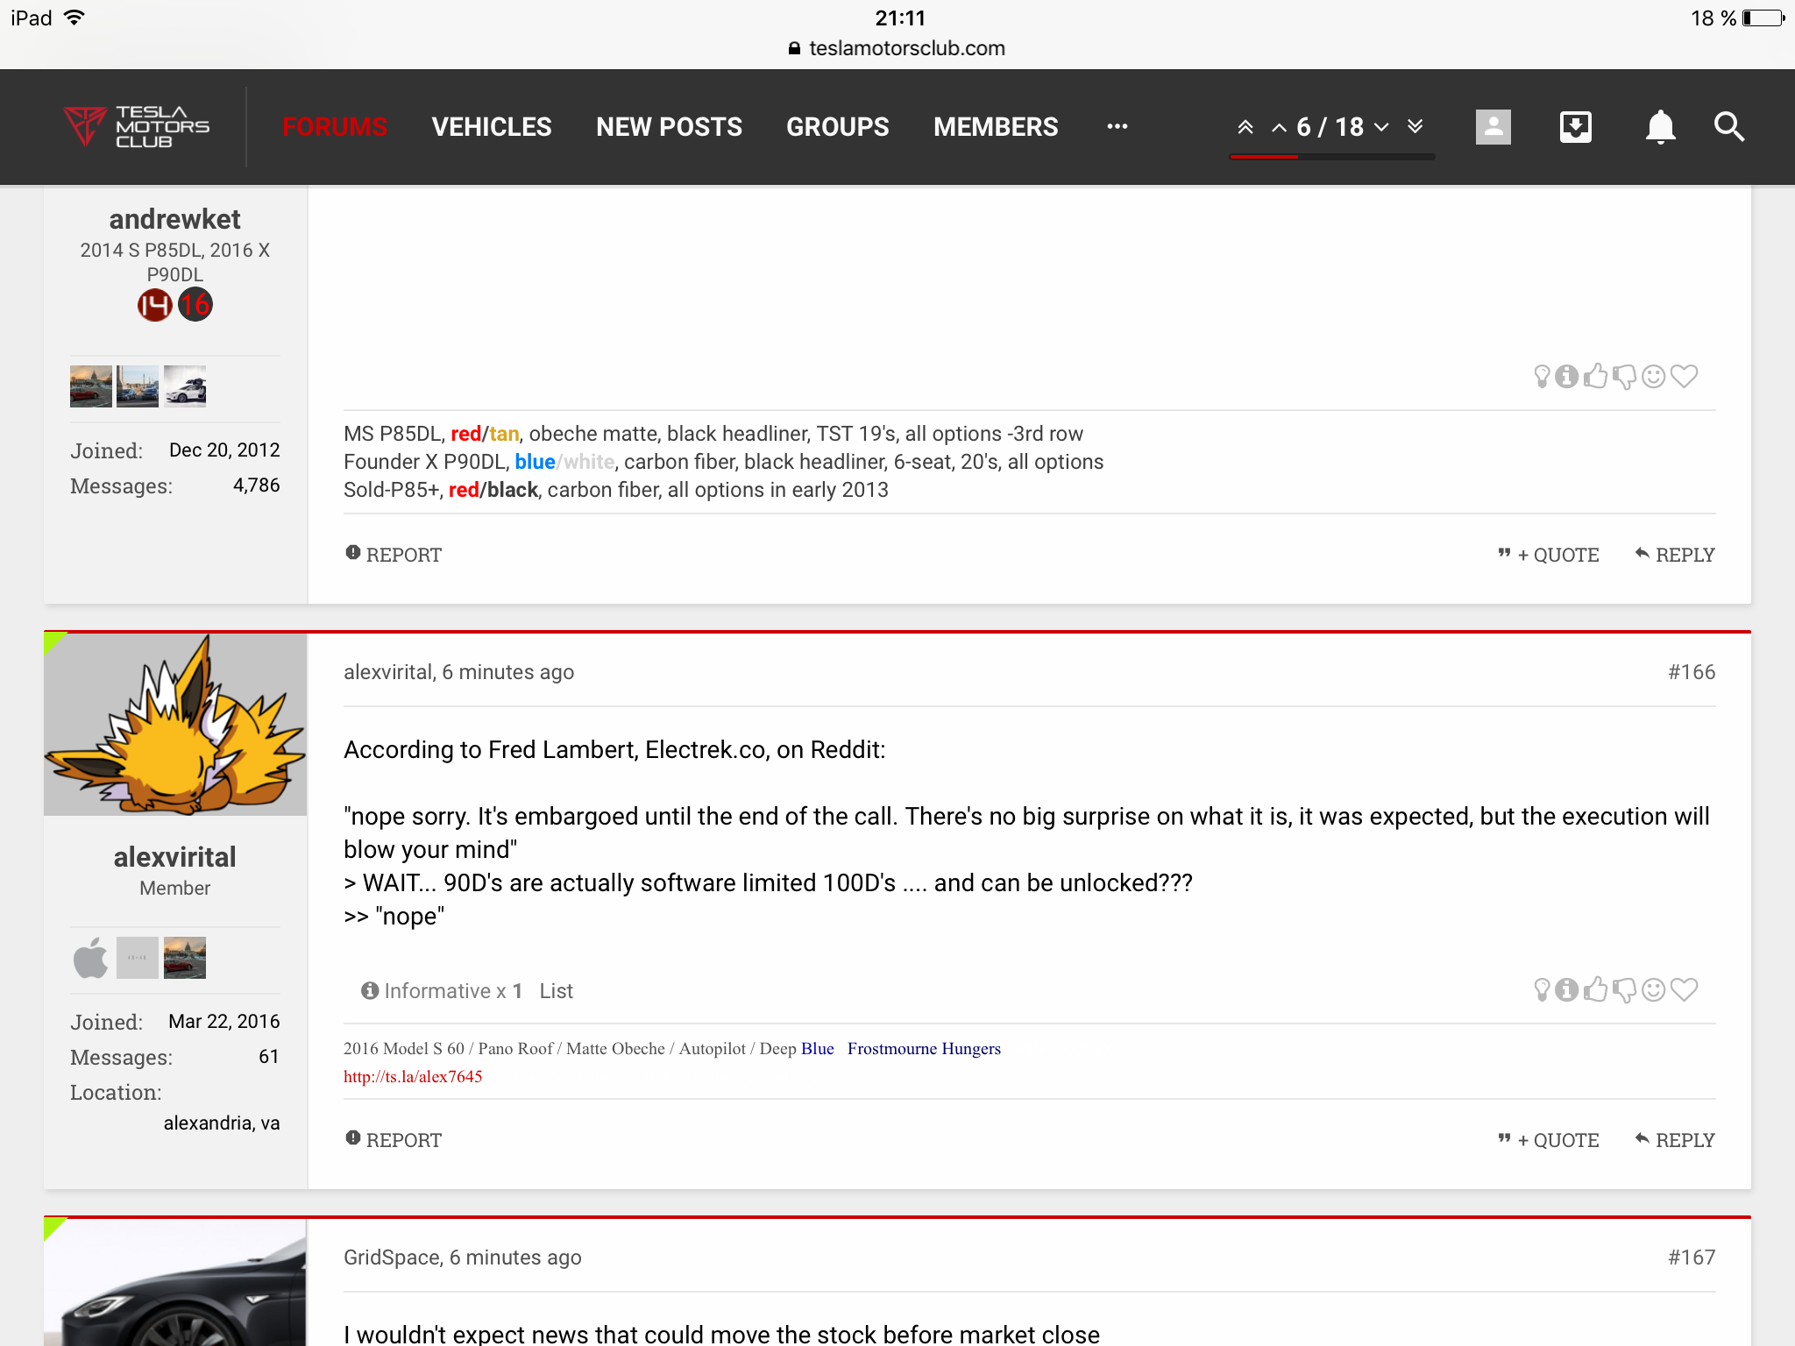This screenshot has width=1795, height=1346.
Task: Open the user account avatar icon
Action: tap(1493, 127)
